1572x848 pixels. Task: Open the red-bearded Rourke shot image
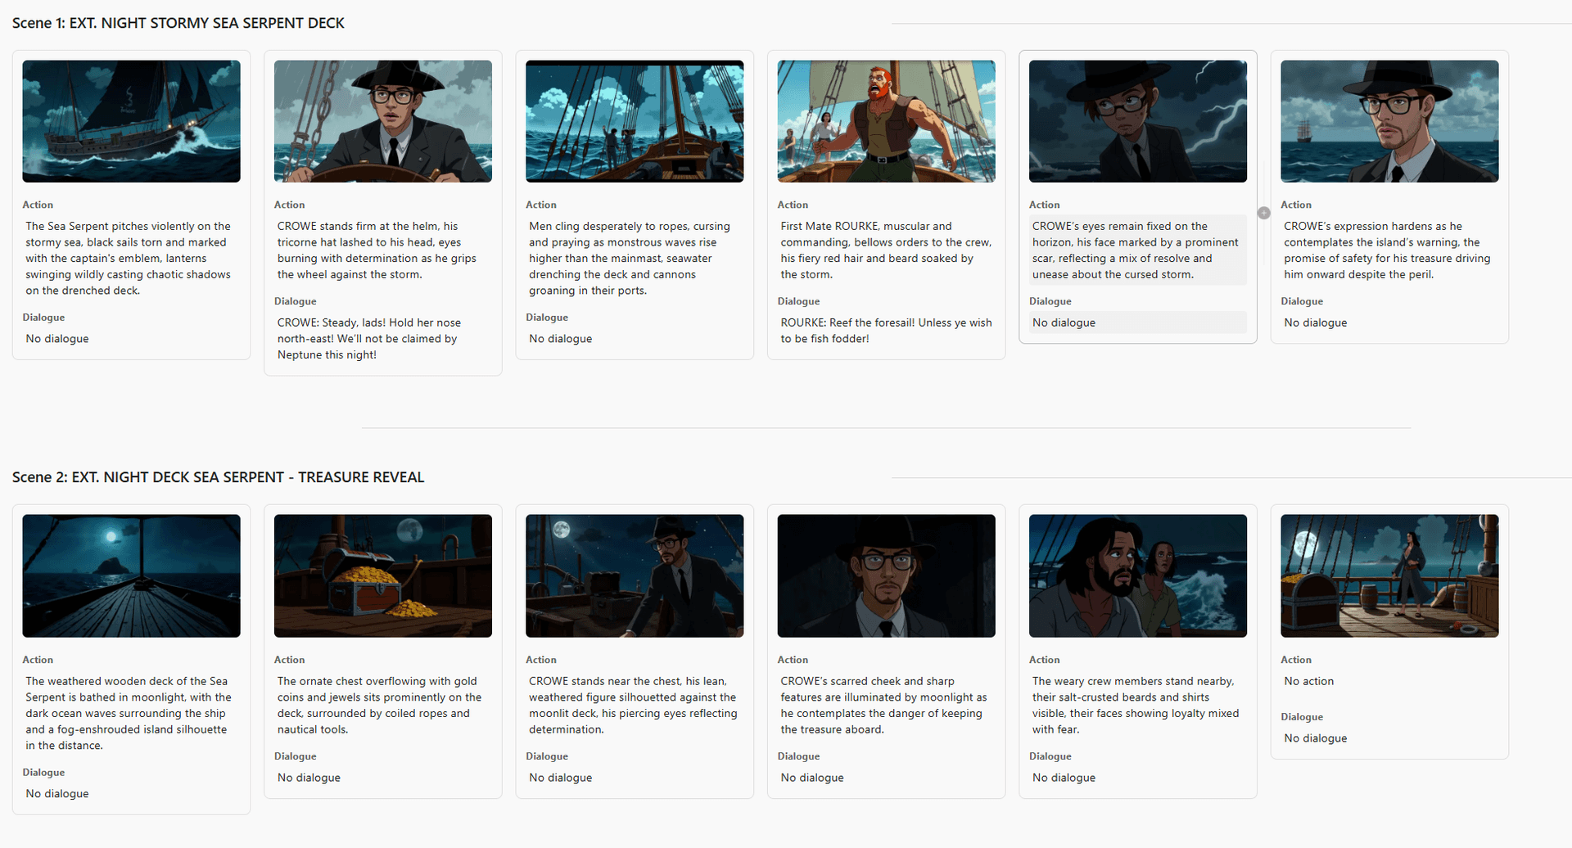click(x=886, y=121)
